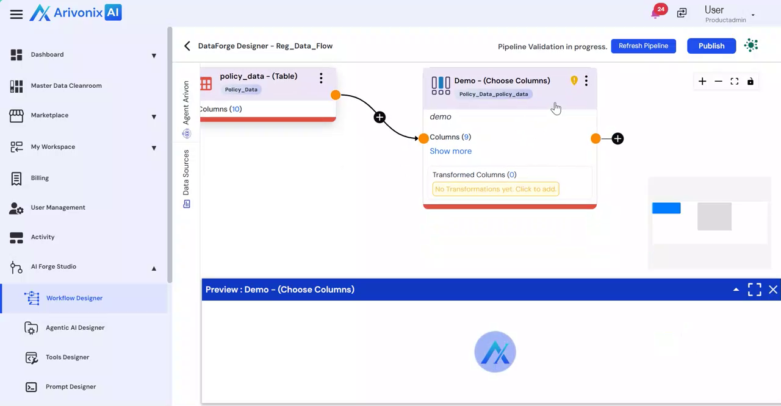Viewport: 781px width, 406px height.
Task: Toggle the canvas lock icon
Action: 750,82
